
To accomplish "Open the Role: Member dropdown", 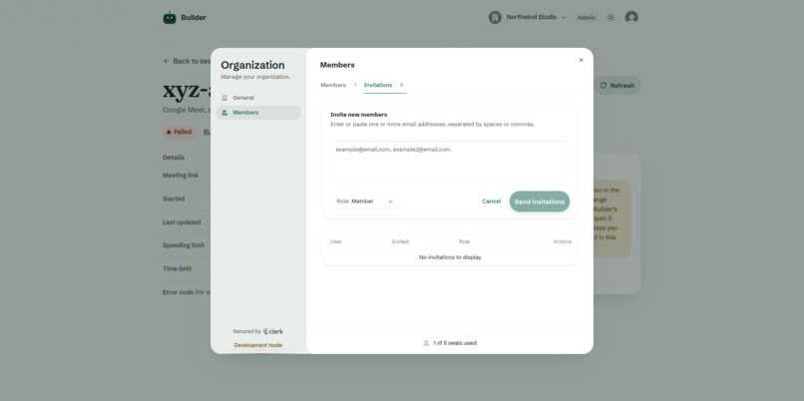I will coord(364,201).
